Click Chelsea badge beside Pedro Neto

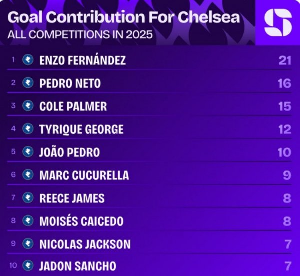(x=28, y=83)
